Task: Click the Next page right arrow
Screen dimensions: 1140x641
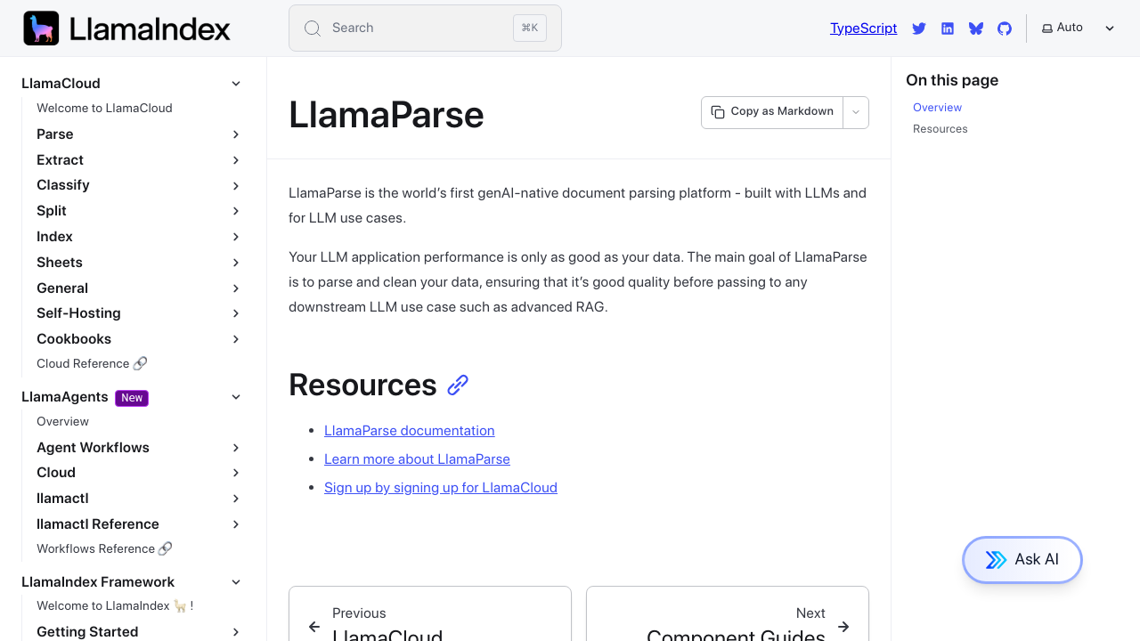Action: point(843,627)
